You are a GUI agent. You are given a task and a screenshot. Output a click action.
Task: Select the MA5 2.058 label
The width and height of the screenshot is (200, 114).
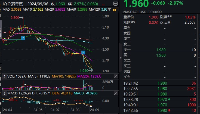12,10
